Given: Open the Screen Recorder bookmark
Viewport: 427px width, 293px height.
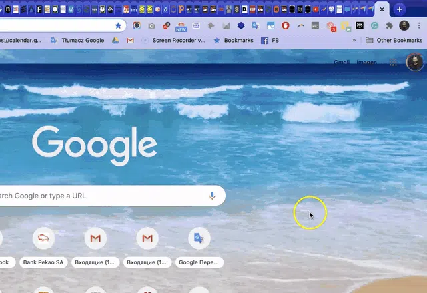Looking at the screenshot, I should click(x=173, y=40).
